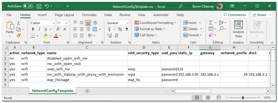278x103 pixels.
Task: Open the font name Calibri dropdown
Action: point(54,23)
